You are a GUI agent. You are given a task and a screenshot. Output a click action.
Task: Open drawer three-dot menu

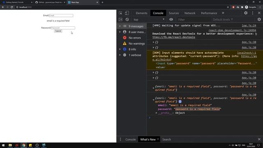tap(120, 139)
